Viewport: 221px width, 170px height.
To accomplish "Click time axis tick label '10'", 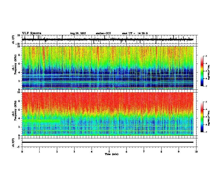I will (x=196, y=152).
